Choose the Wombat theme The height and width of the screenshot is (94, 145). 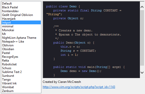coord(21,87)
